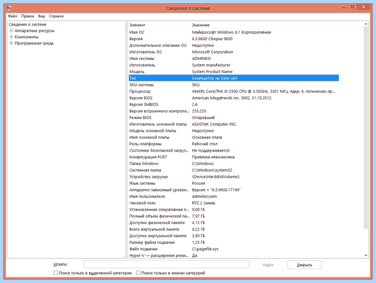The height and width of the screenshot is (283, 376).
Task: Select the Папка Windows row
Action: point(234,163)
